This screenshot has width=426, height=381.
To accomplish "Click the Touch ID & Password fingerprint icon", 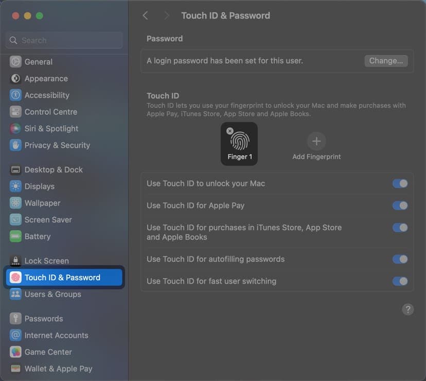I will coord(15,278).
